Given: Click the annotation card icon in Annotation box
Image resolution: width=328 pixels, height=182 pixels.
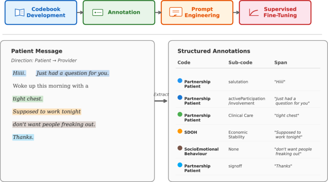Looking at the screenshot, I should [98, 12].
